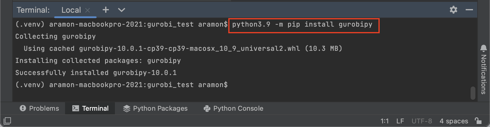Open the Python Console panel
Screen dimensions: 490x127
point(233,108)
